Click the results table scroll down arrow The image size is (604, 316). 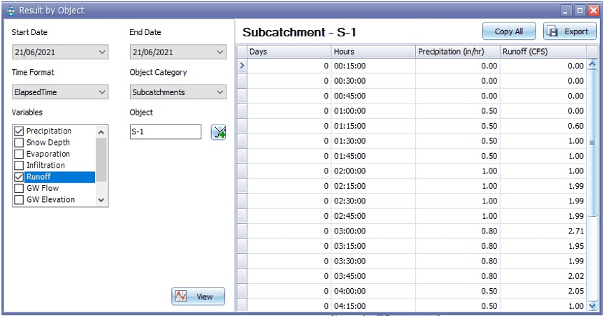[592, 306]
